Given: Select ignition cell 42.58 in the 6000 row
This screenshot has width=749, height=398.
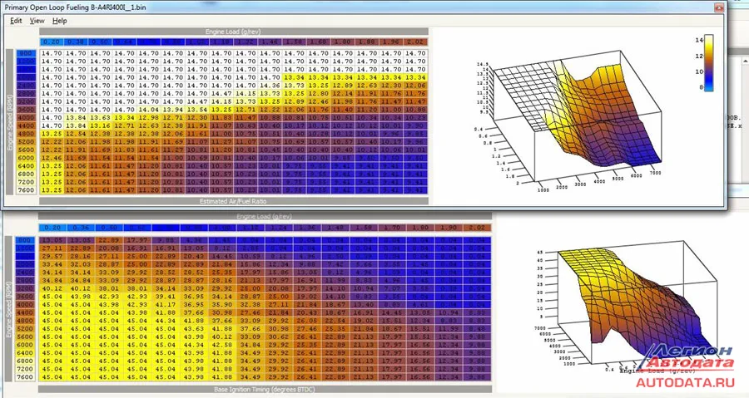Looking at the screenshot, I should point(222,345).
